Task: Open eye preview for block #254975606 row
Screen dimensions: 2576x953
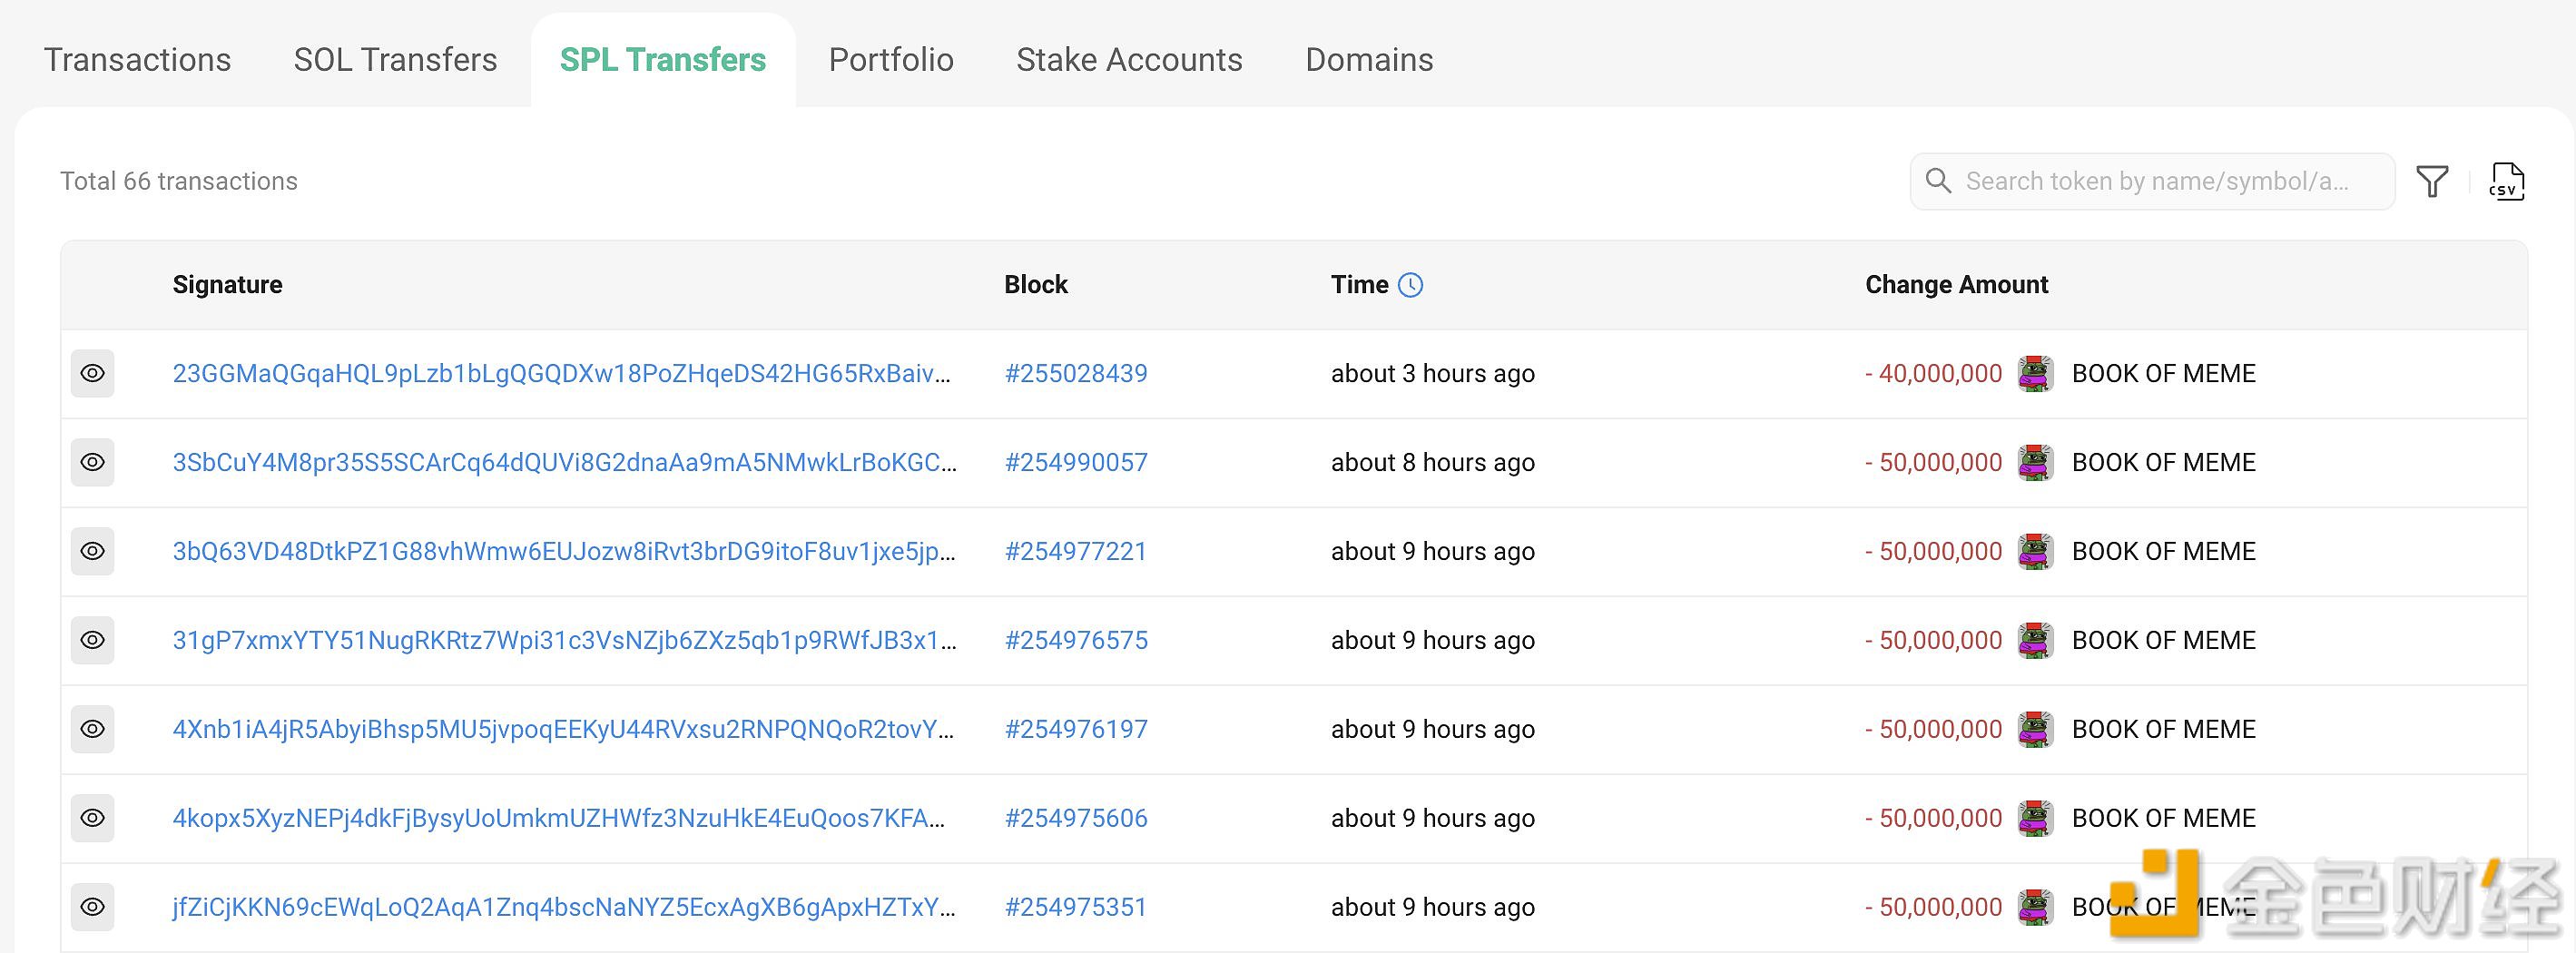Action: pos(93,818)
